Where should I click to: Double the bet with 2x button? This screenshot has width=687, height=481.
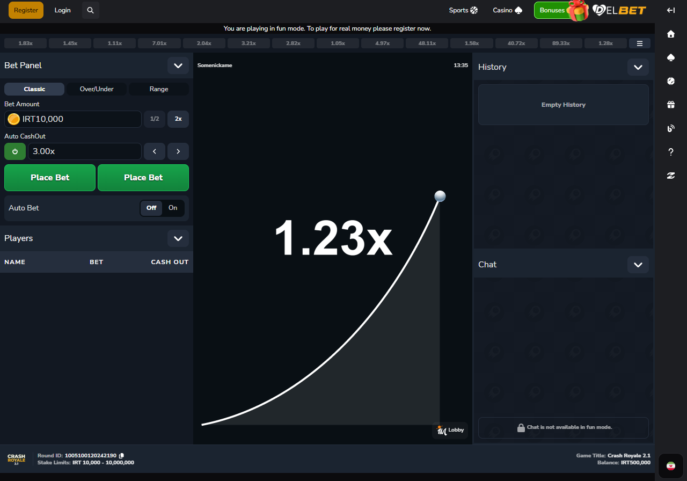(x=178, y=119)
